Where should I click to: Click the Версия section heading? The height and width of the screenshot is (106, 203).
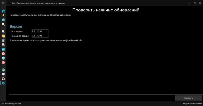16,27
